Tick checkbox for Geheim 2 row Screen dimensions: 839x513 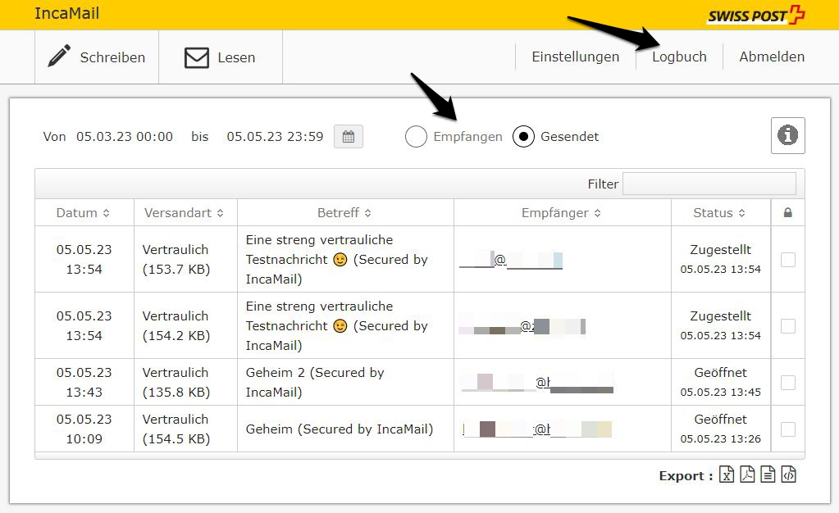tap(787, 383)
